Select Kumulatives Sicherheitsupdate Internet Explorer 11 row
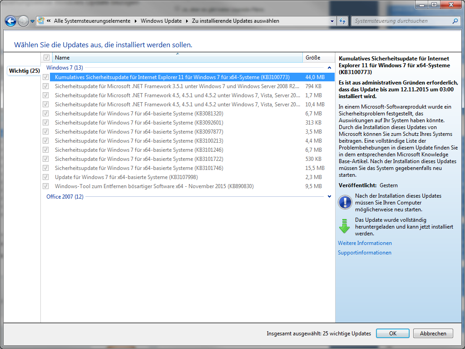This screenshot has width=465, height=349. point(192,77)
